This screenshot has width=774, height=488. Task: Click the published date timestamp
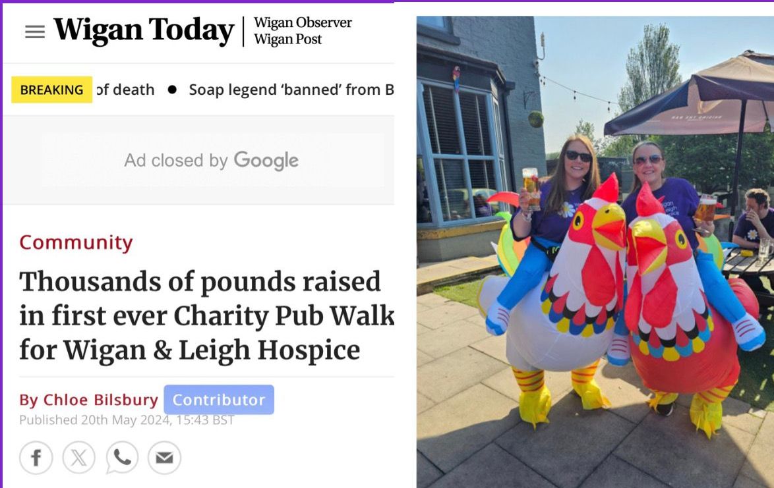(x=127, y=420)
